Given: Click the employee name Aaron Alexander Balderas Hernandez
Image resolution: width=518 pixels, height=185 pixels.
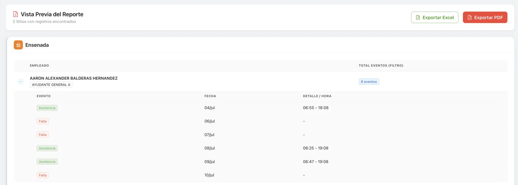Looking at the screenshot, I should coord(74,78).
